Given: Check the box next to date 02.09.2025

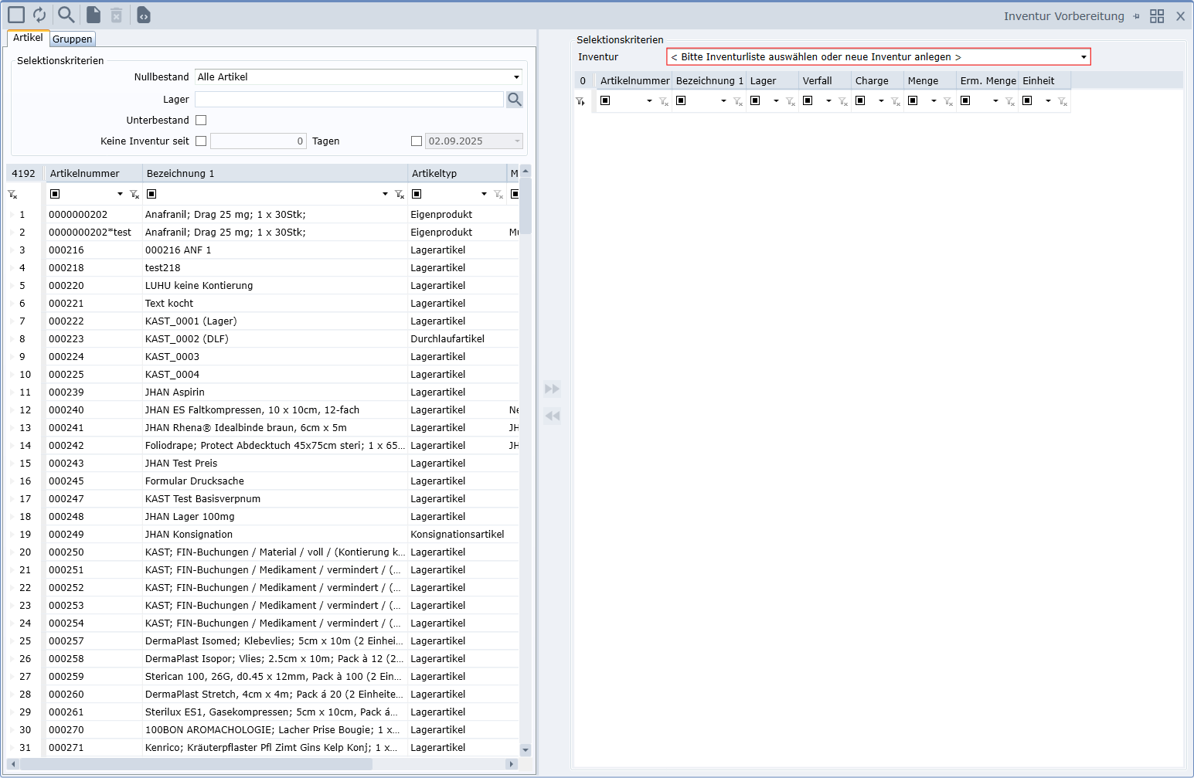Looking at the screenshot, I should [x=417, y=141].
